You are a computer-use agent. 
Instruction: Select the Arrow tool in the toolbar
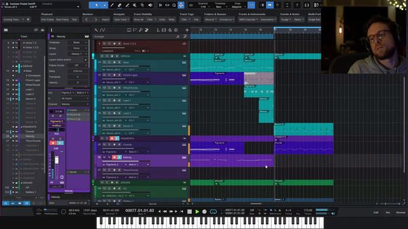[x=96, y=5]
